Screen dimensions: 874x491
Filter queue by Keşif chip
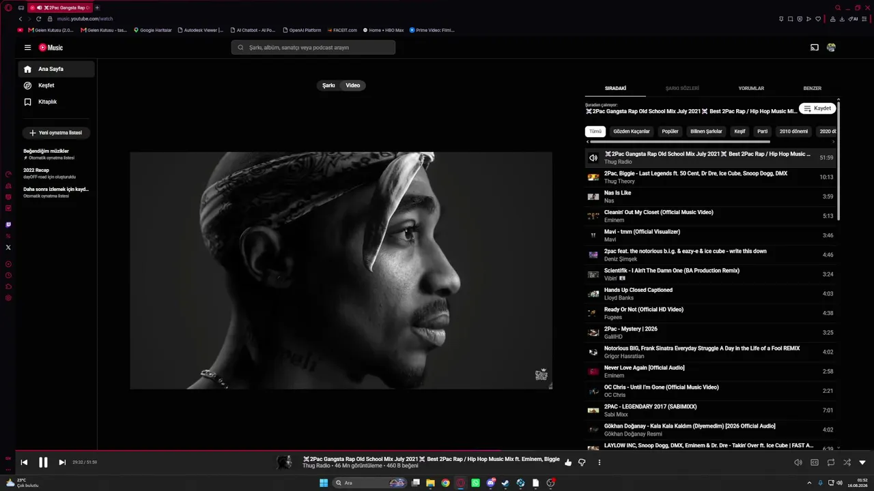pyautogui.click(x=739, y=132)
